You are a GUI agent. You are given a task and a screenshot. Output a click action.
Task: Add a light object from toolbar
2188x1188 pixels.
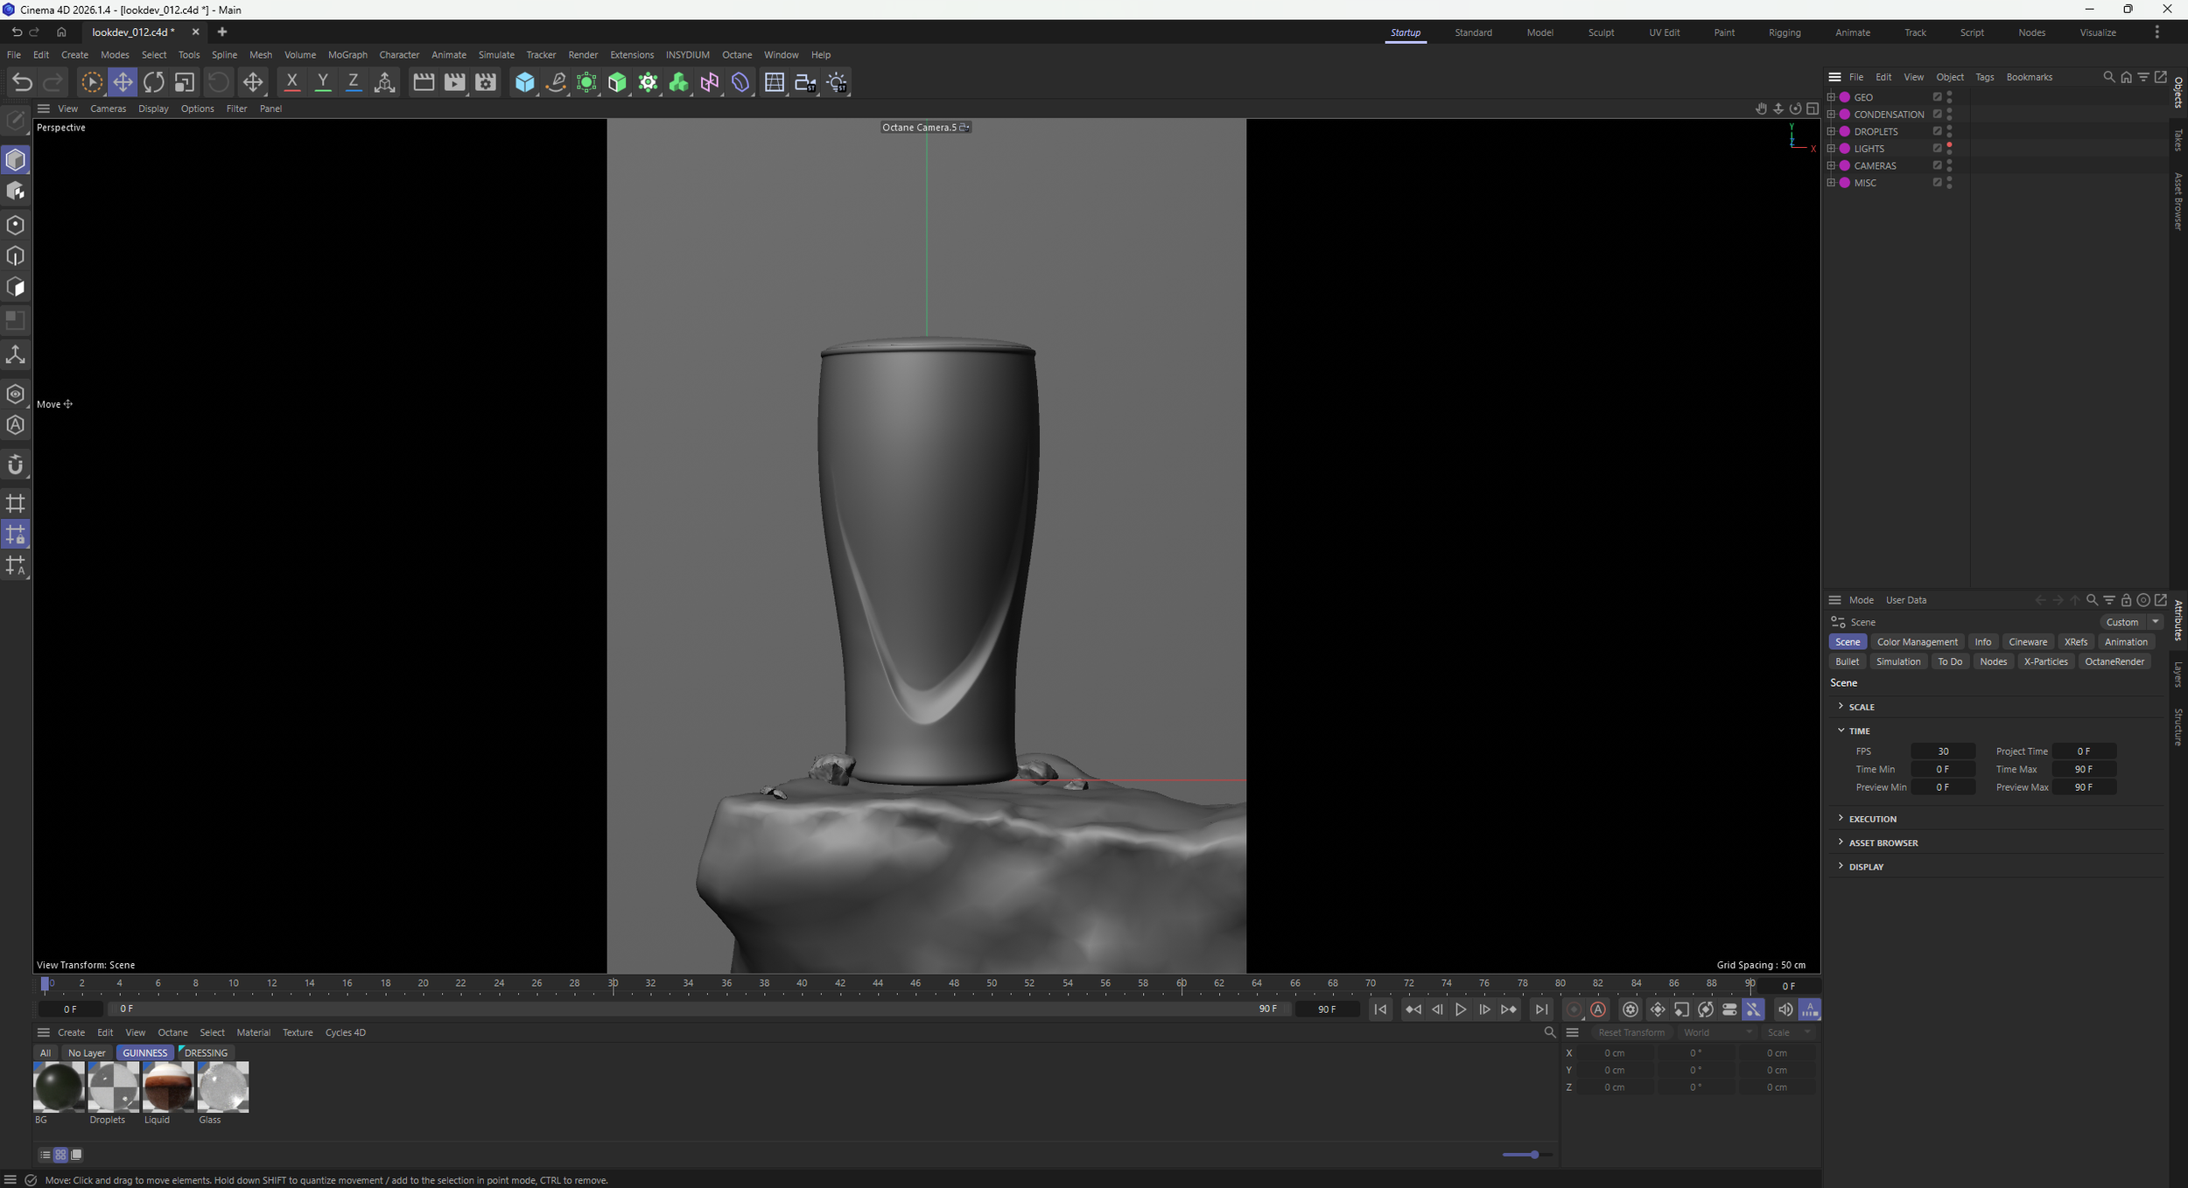(x=837, y=82)
